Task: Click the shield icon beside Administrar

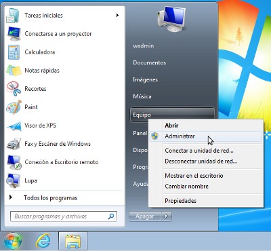Action: coord(155,136)
